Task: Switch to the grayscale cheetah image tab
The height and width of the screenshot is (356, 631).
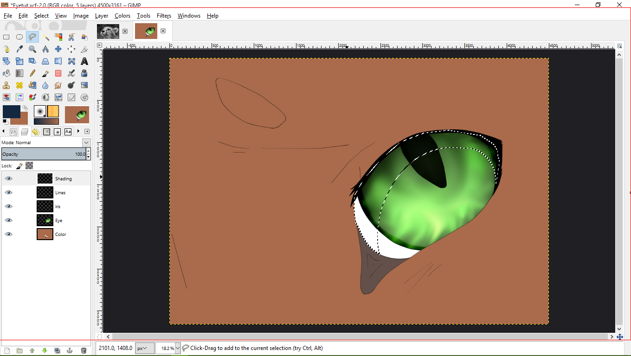Action: tap(108, 31)
